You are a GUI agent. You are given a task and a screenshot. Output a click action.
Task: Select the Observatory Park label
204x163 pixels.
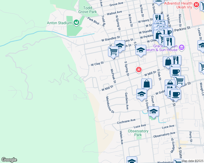tap(138, 133)
